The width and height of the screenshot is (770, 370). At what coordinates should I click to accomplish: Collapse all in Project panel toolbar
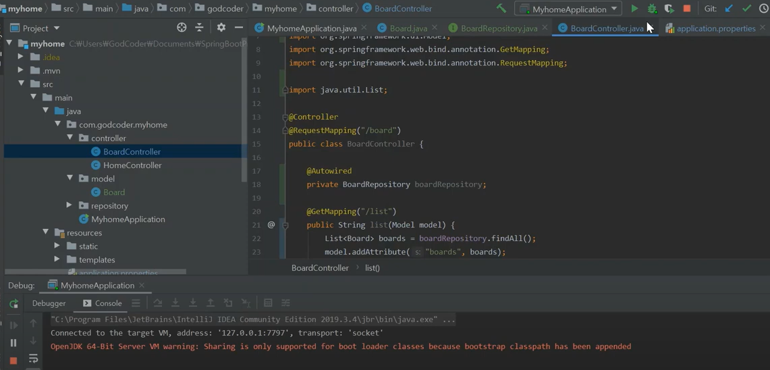point(199,28)
